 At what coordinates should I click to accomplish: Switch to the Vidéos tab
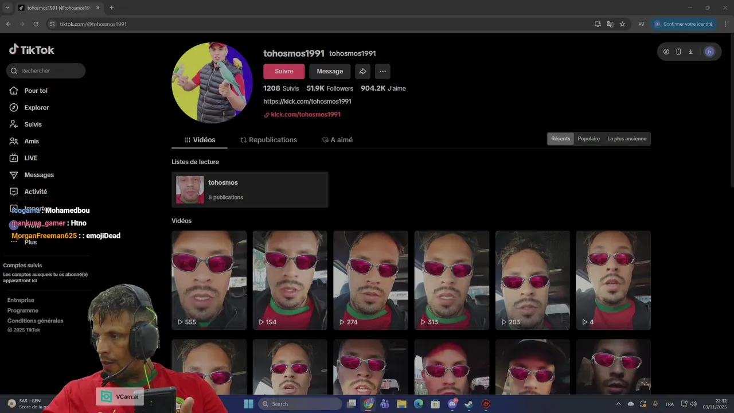(x=200, y=140)
